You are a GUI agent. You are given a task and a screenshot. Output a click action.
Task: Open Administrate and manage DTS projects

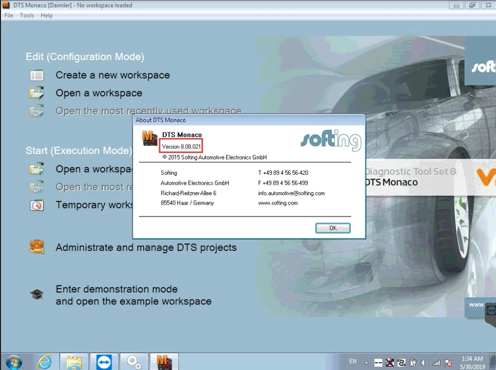[x=146, y=247]
